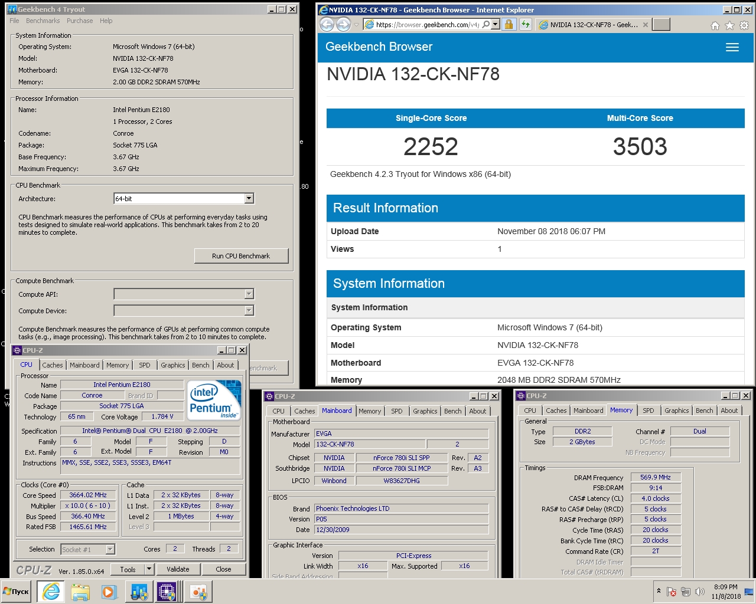
Task: Select About tab in right CPU-Z window
Action: click(729, 411)
